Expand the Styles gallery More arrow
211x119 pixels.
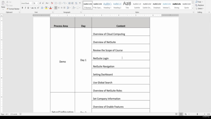point(193,8)
